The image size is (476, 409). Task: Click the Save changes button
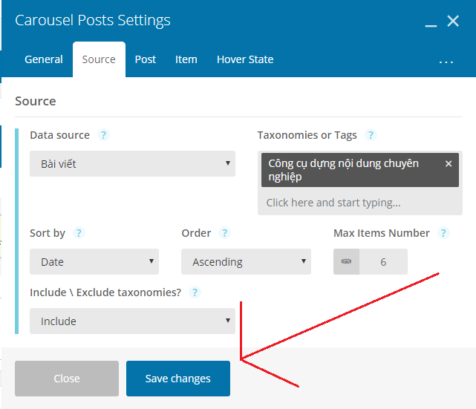[178, 379]
